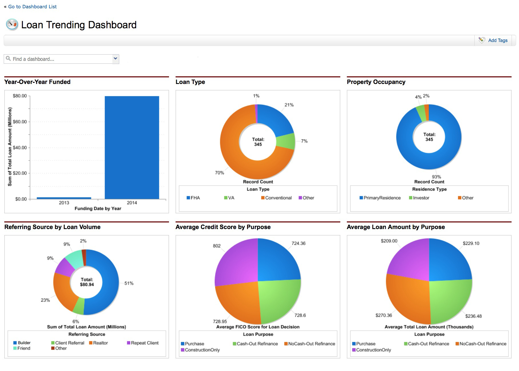This screenshot has height=371, width=519.
Task: Click ConstructionOnly swatch in Average Credit Score legend
Action: pyautogui.click(x=182, y=350)
